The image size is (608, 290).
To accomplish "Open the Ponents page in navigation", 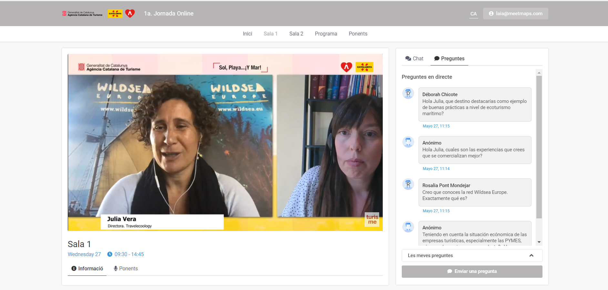I will tap(358, 34).
